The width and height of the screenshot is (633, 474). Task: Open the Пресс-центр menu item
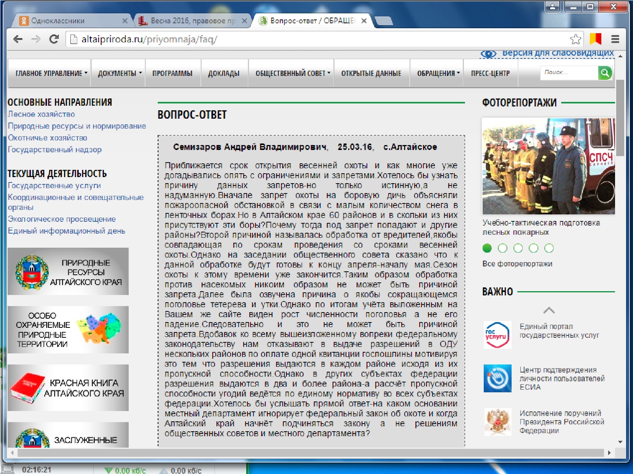490,73
